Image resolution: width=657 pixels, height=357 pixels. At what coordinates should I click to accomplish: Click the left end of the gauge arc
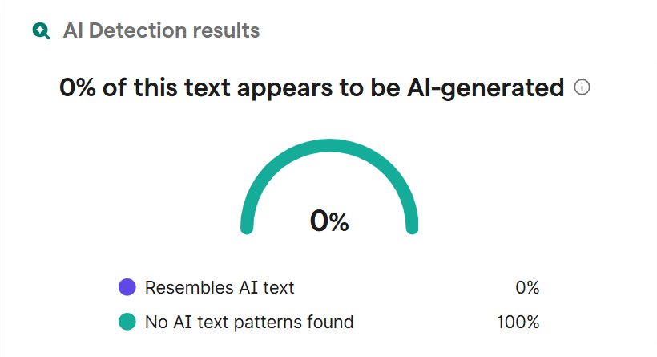(x=247, y=226)
